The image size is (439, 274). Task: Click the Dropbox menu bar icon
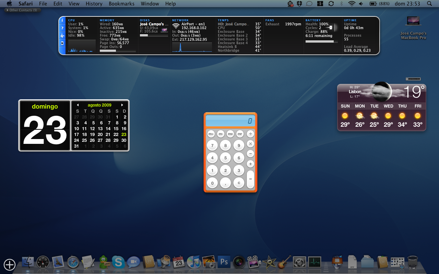[299, 4]
